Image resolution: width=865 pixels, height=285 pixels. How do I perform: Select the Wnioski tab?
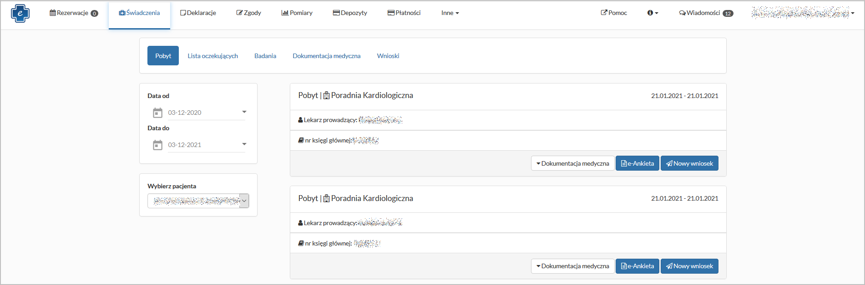(x=388, y=56)
